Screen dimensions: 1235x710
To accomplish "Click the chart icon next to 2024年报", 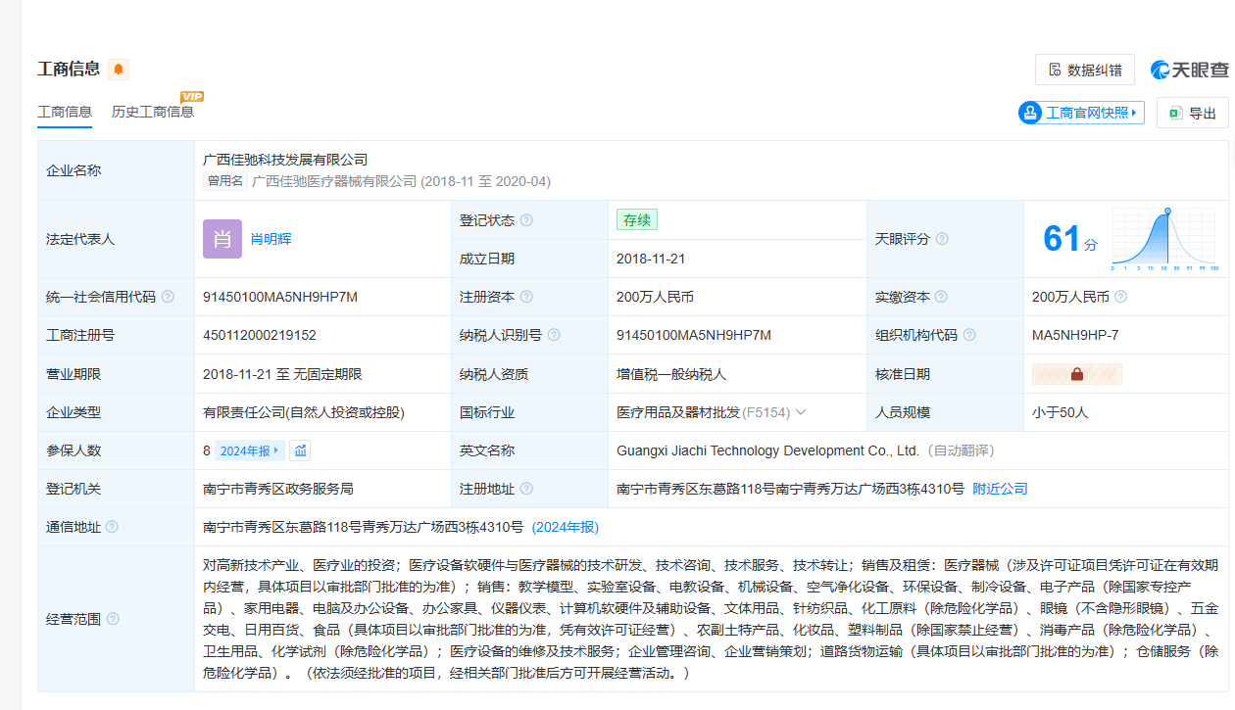I will [301, 450].
